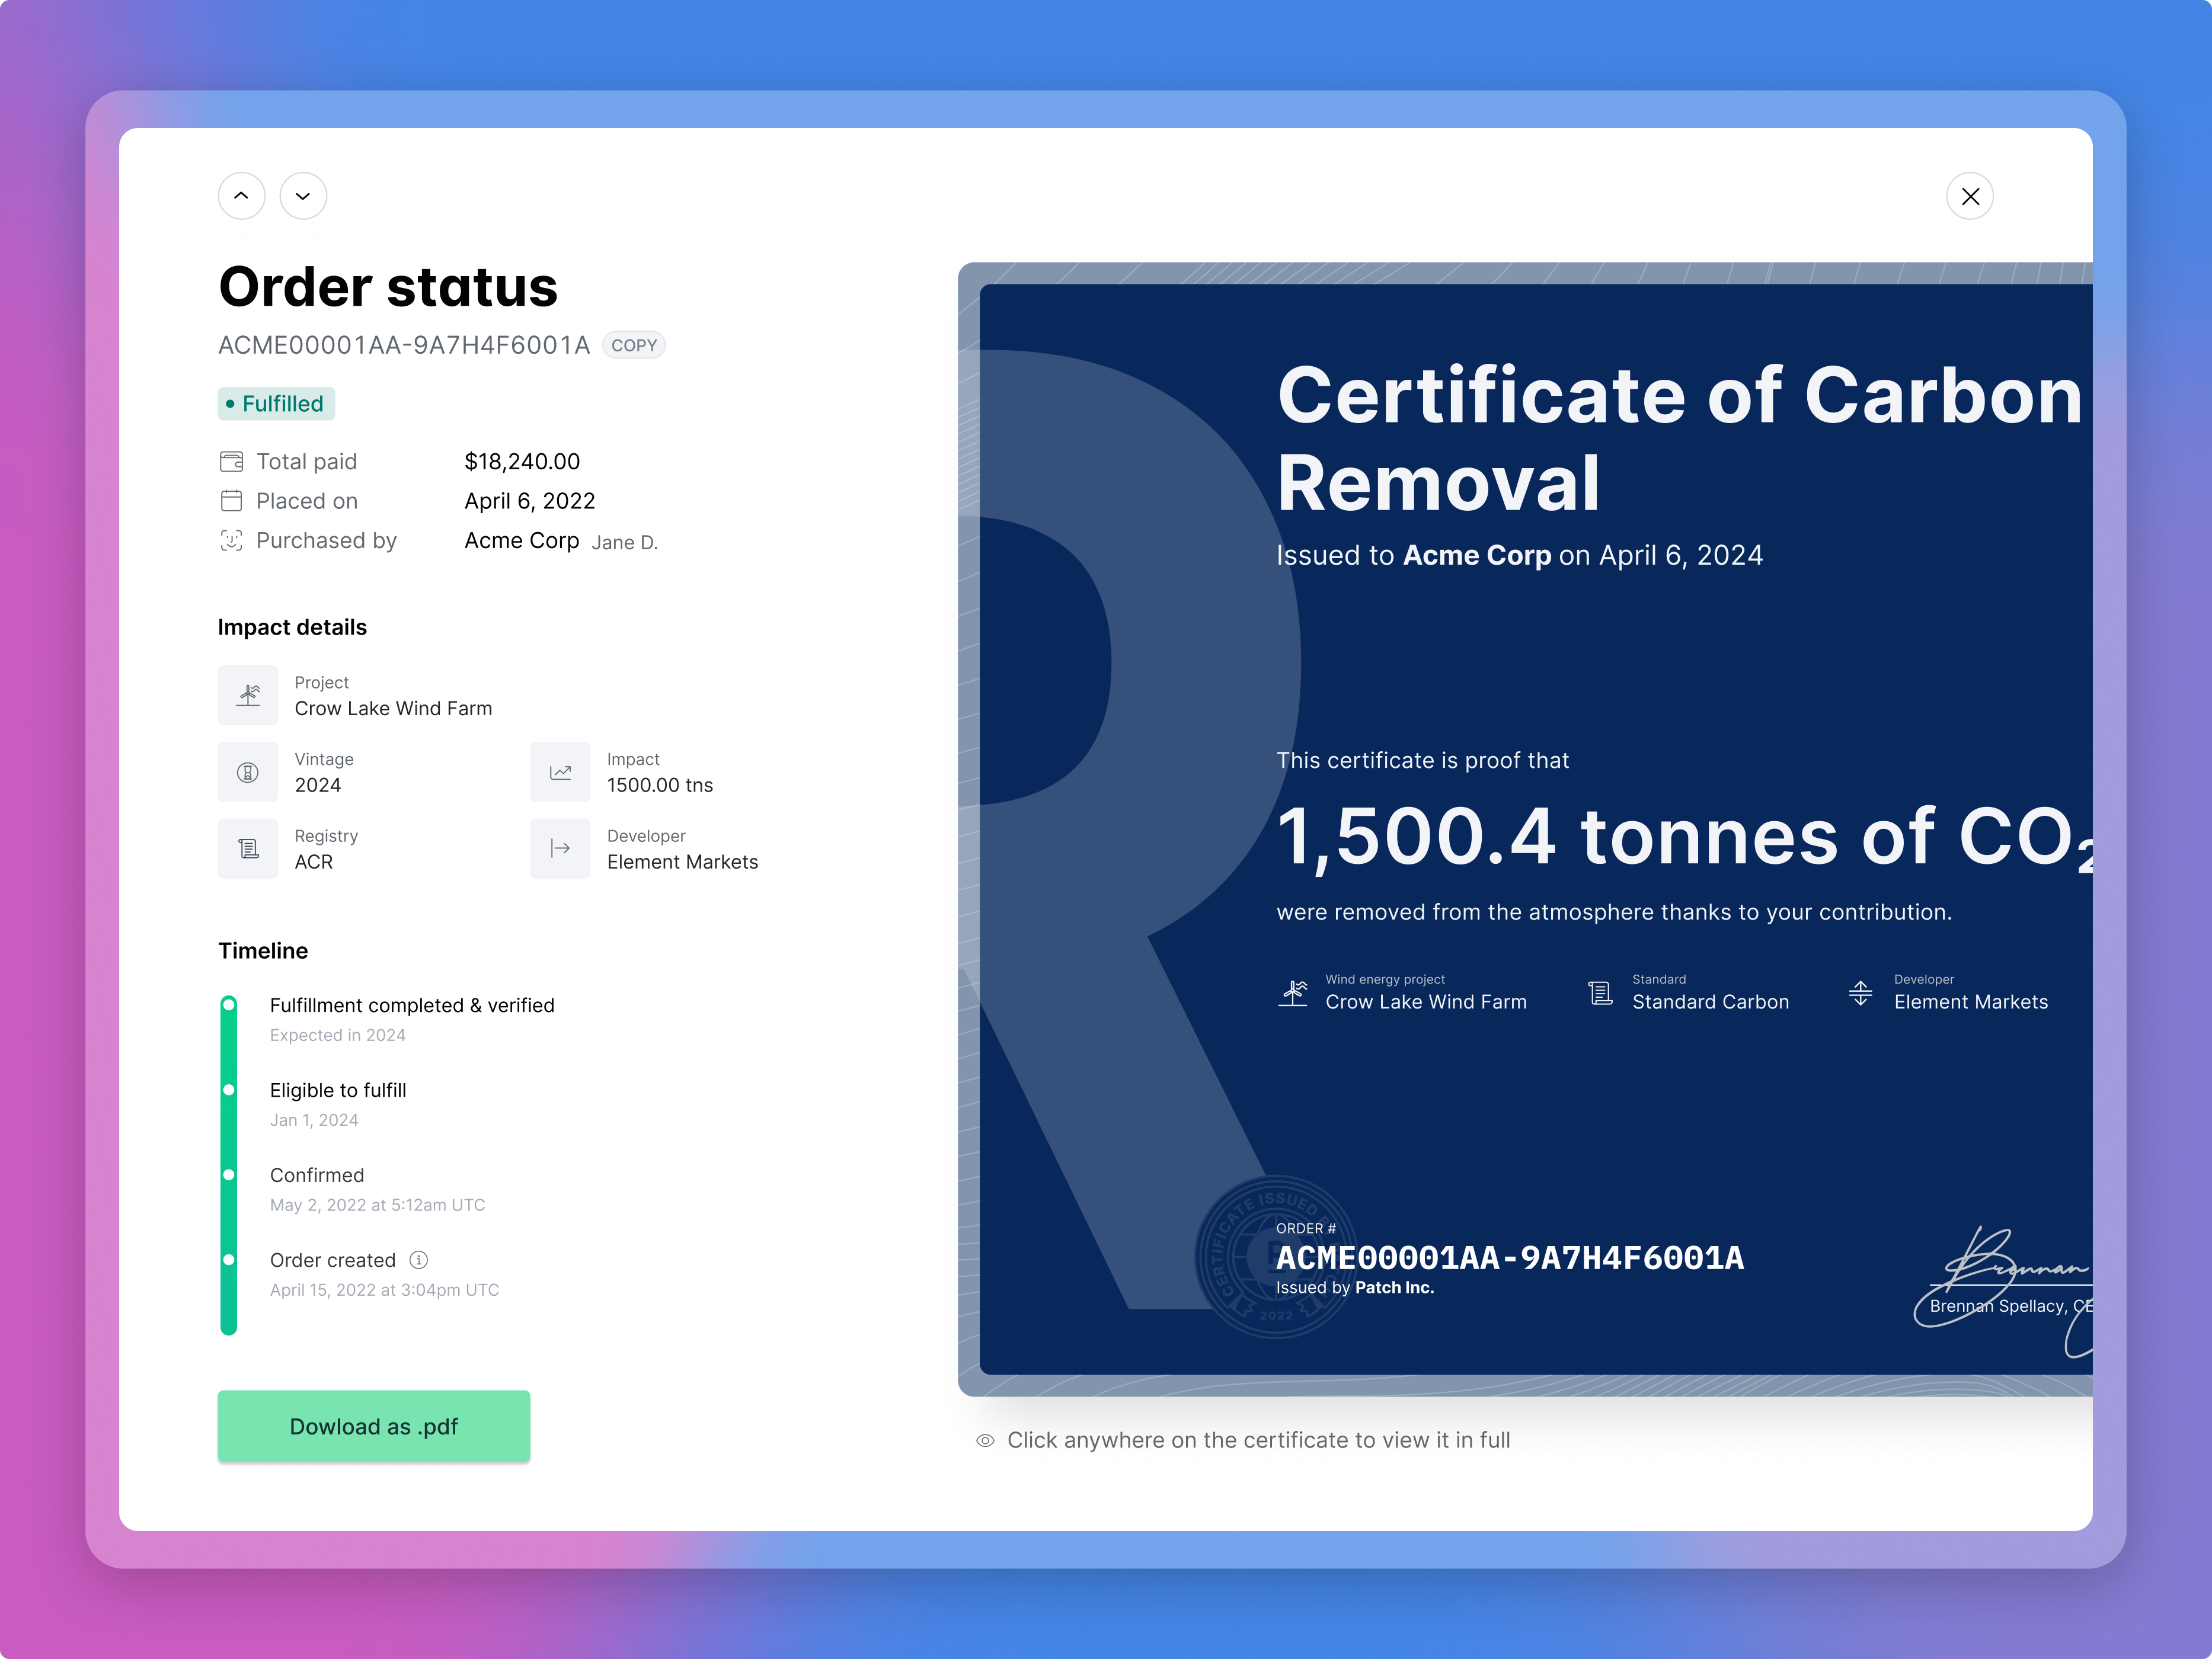Screen dimensions: 2212x1659
Task: Click 'Issued by Patch Inc.' on certificate
Action: tap(1355, 1288)
